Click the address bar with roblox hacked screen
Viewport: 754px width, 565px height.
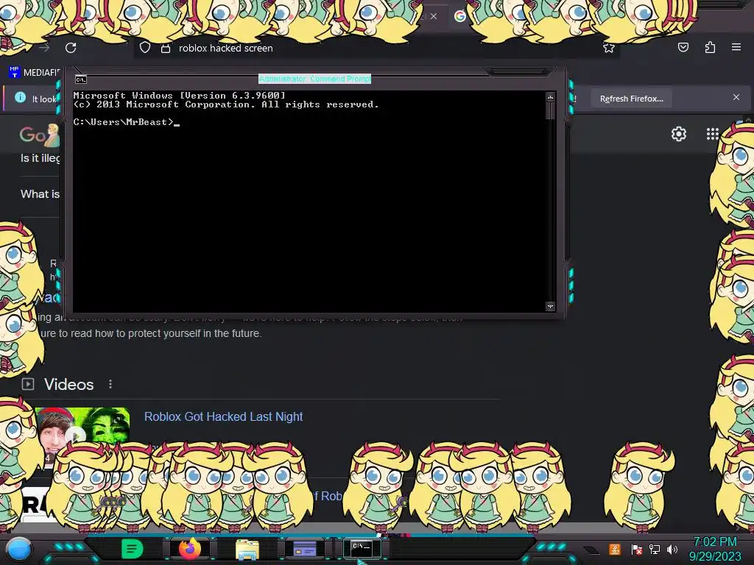(x=376, y=48)
